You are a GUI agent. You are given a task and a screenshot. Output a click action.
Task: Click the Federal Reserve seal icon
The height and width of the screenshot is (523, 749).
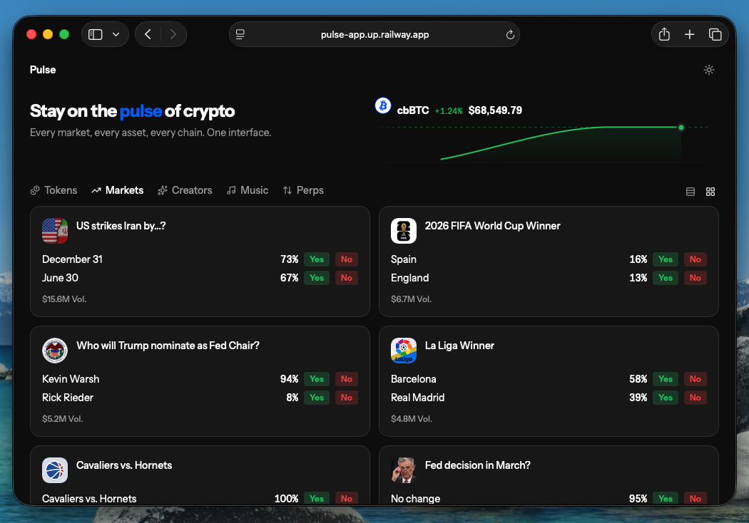tap(55, 351)
